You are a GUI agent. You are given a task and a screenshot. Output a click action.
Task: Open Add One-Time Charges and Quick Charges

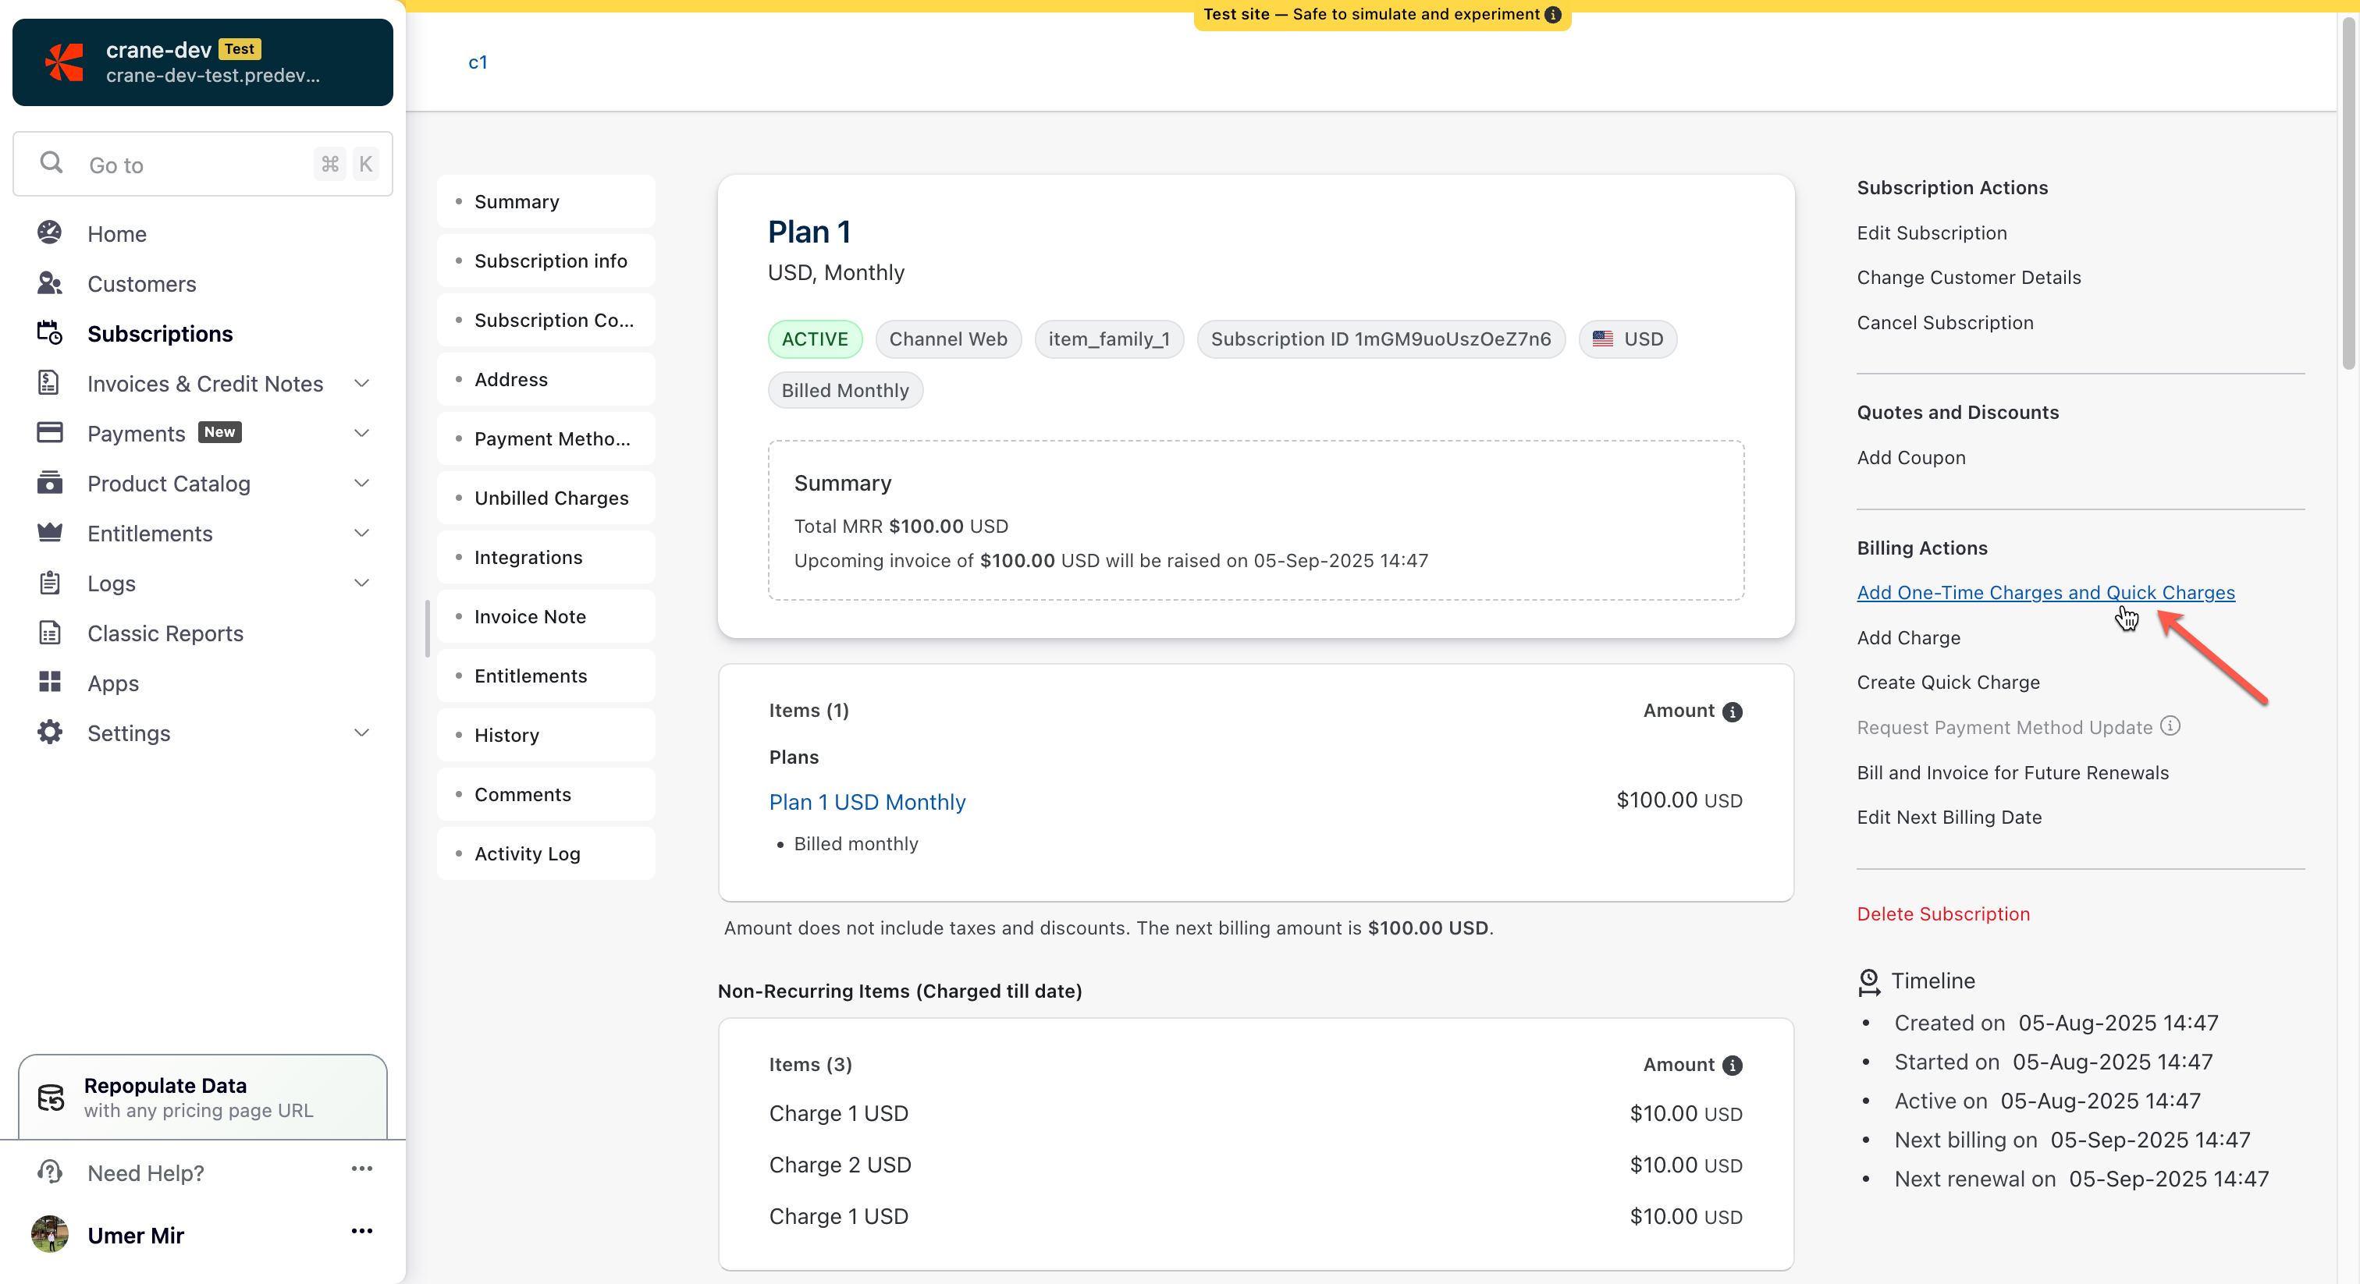(x=2045, y=591)
